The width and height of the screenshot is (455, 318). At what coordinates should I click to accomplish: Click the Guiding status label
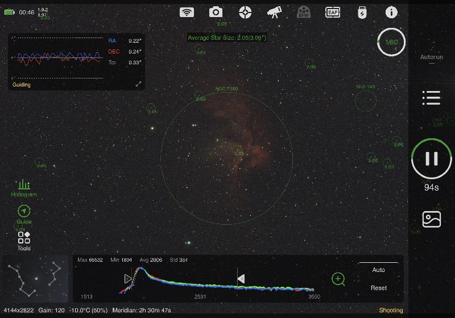(22, 85)
